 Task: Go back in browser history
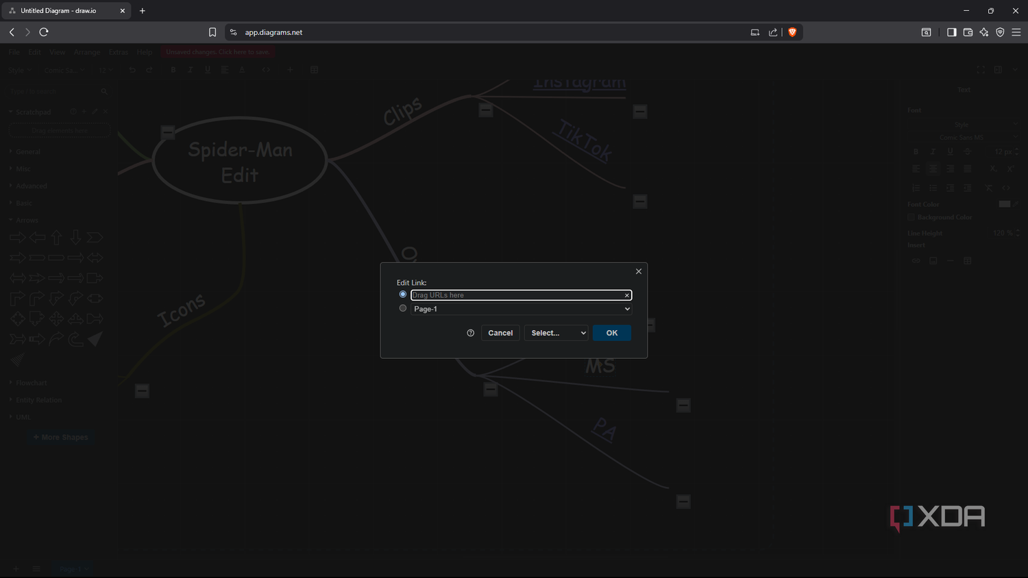pyautogui.click(x=12, y=32)
